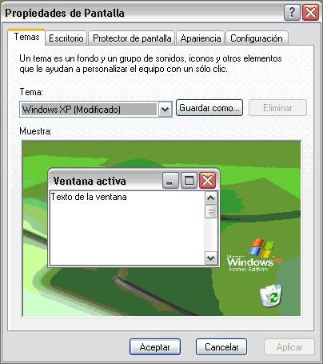323x364 pixels.
Task: Click the Guardar como... button
Action: click(x=209, y=108)
